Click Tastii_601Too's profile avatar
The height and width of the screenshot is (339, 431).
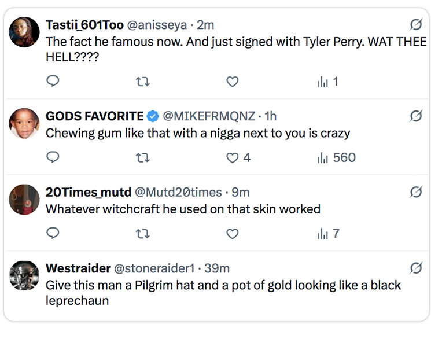pos(25,33)
